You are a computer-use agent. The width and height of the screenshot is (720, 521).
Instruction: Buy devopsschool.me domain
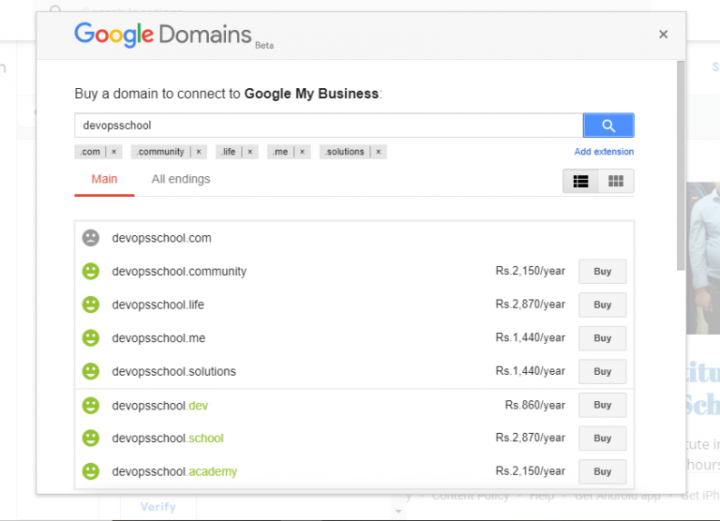coord(603,338)
